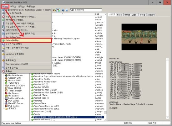Select Warlords game row
Screen dimensions: 172x126
(x=67, y=101)
